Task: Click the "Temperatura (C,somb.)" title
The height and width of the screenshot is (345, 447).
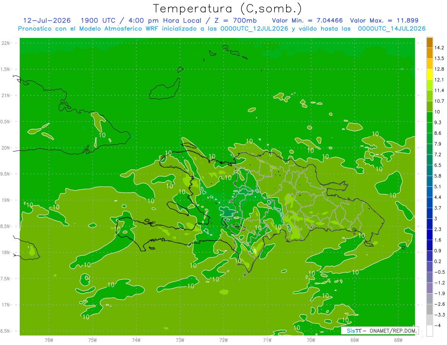Action: 228,9
